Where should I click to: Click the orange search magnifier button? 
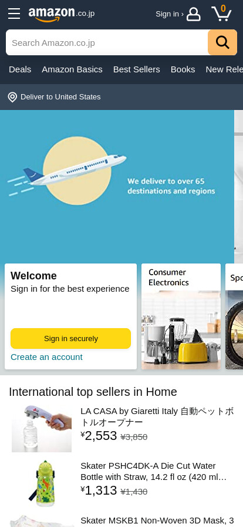222,42
